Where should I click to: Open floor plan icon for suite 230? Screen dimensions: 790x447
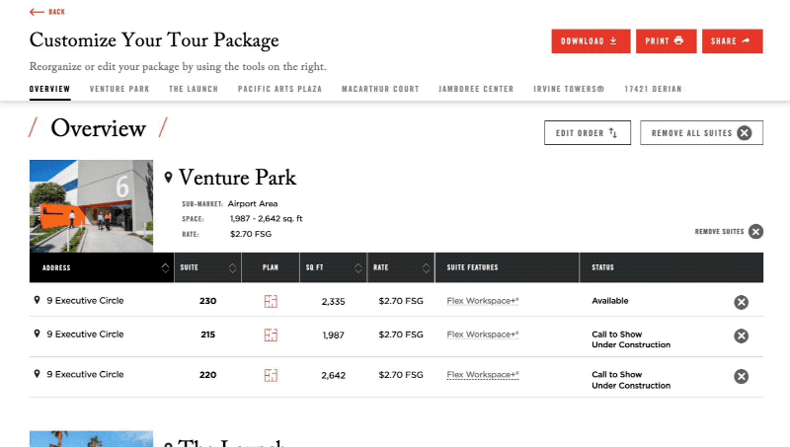[x=271, y=302]
